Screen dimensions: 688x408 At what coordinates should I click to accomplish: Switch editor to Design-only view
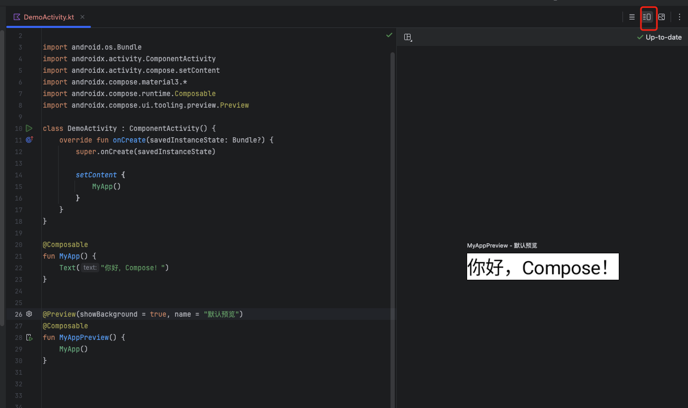662,17
